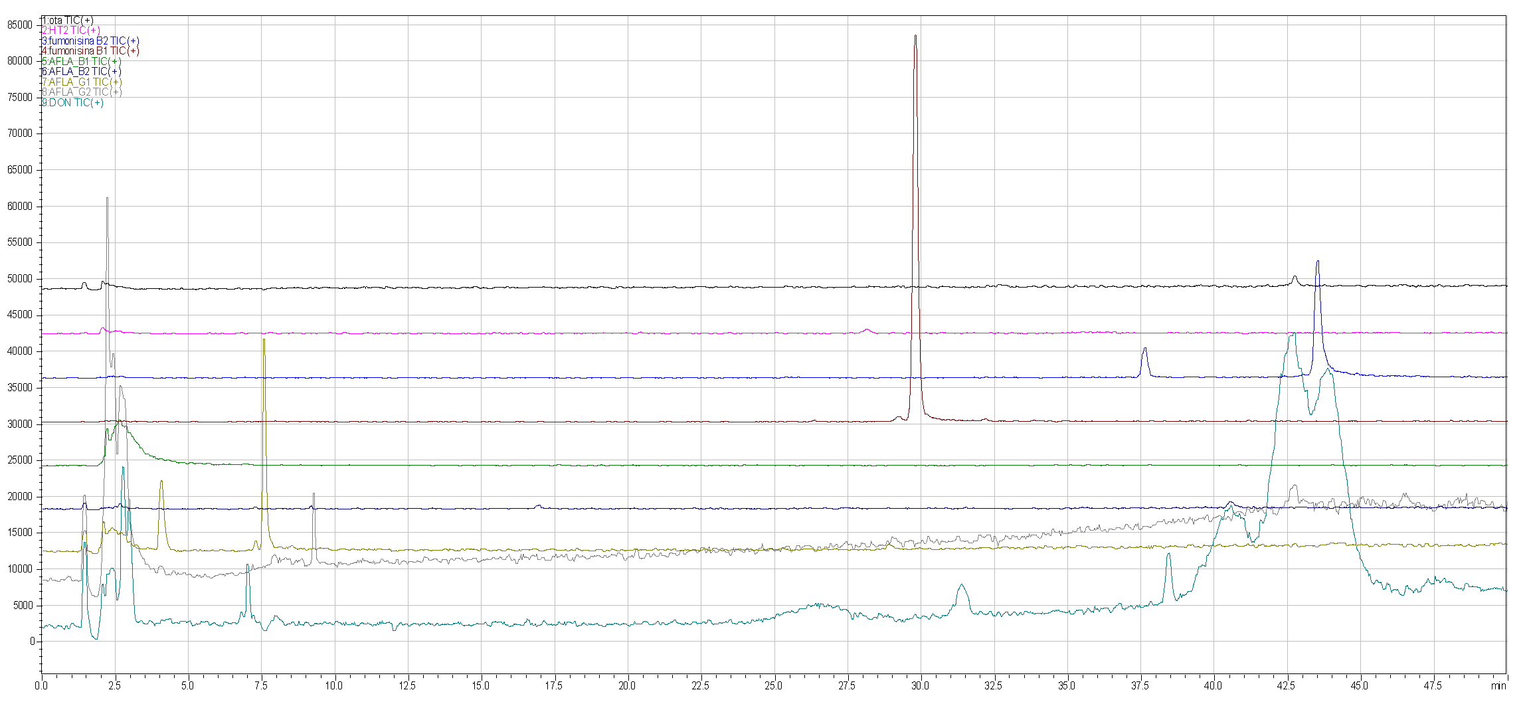1529x706 pixels.
Task: Pick the '5:AFLA_B1 TIC(+)' legend label
Action: coord(82,62)
